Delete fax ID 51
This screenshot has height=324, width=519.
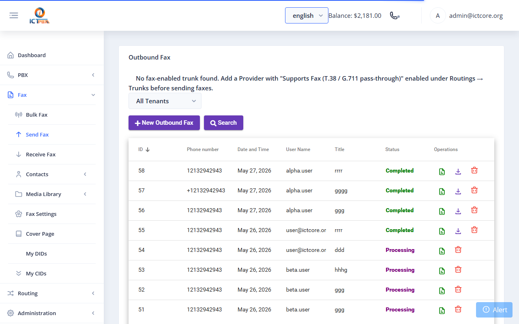pos(458,309)
